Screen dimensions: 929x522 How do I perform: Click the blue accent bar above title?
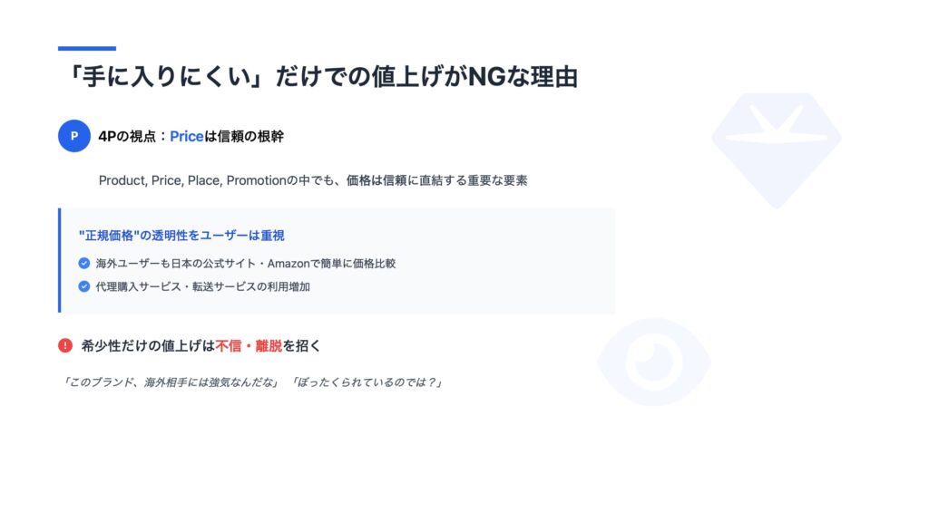click(x=87, y=49)
